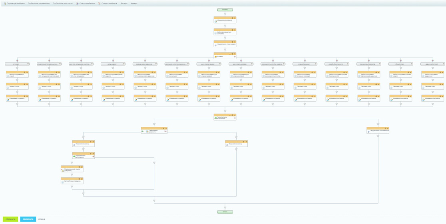Open settings gear of the Условие block
Screen dimensions: 446x224
232,54
